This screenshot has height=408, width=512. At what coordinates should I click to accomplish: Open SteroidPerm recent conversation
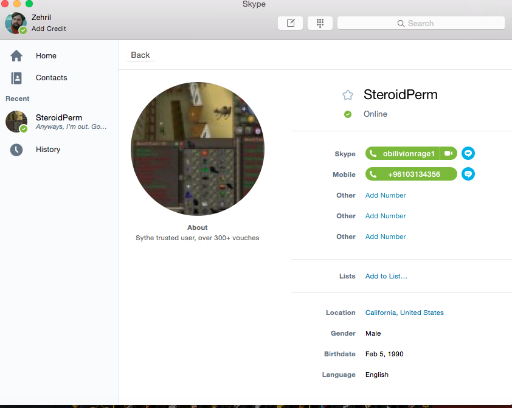tap(59, 122)
